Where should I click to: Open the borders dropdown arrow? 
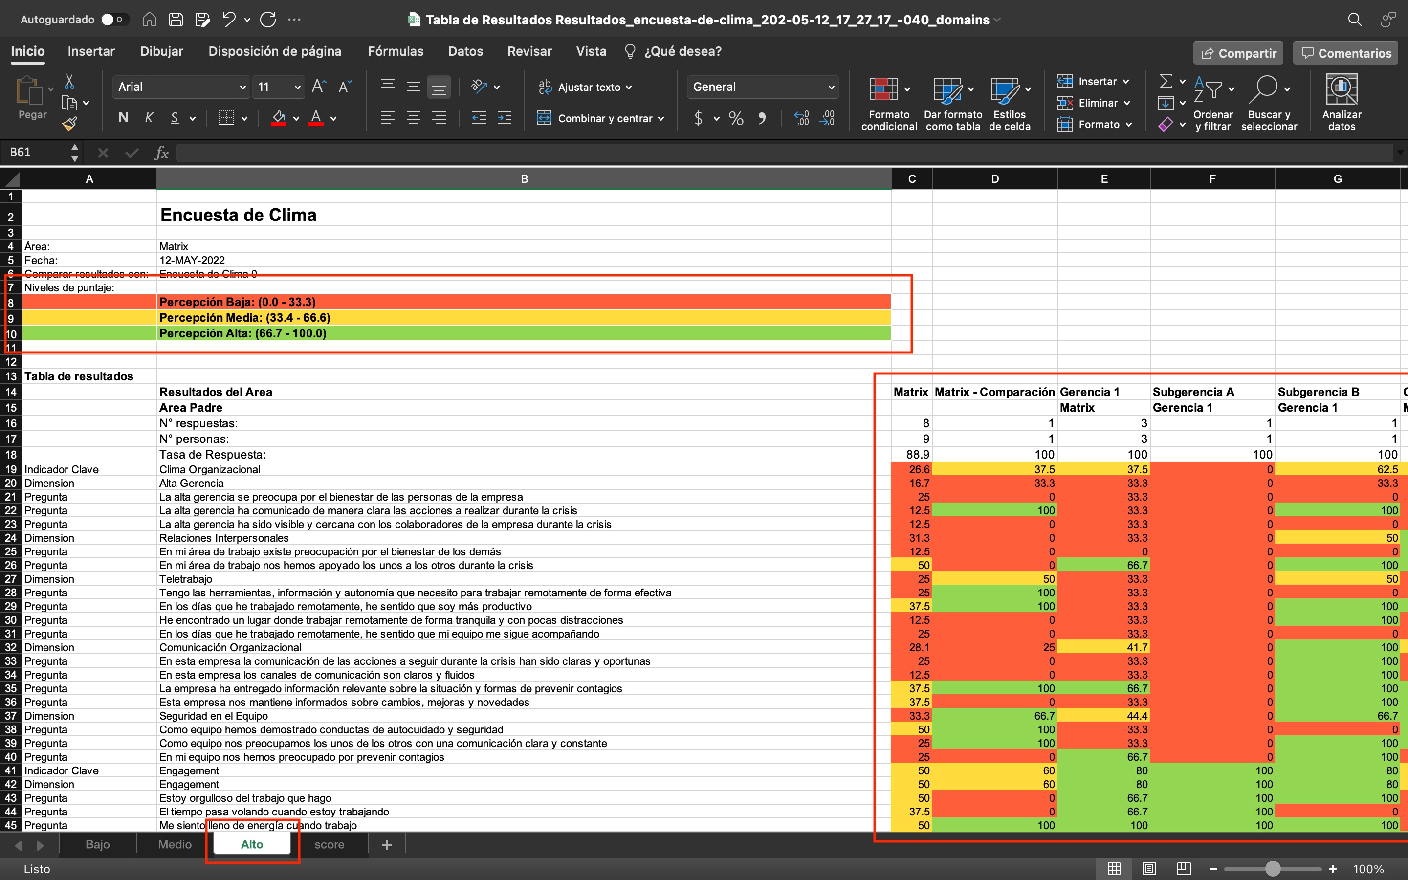click(x=244, y=119)
